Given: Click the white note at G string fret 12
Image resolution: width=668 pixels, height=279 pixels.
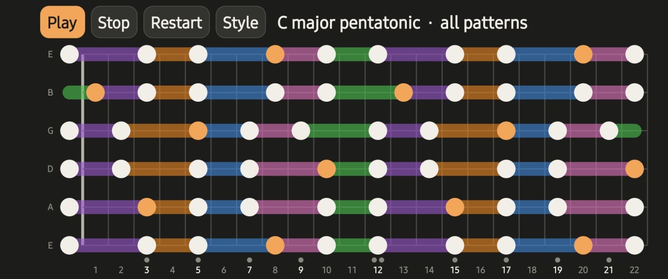Looking at the screenshot, I should pyautogui.click(x=378, y=131).
